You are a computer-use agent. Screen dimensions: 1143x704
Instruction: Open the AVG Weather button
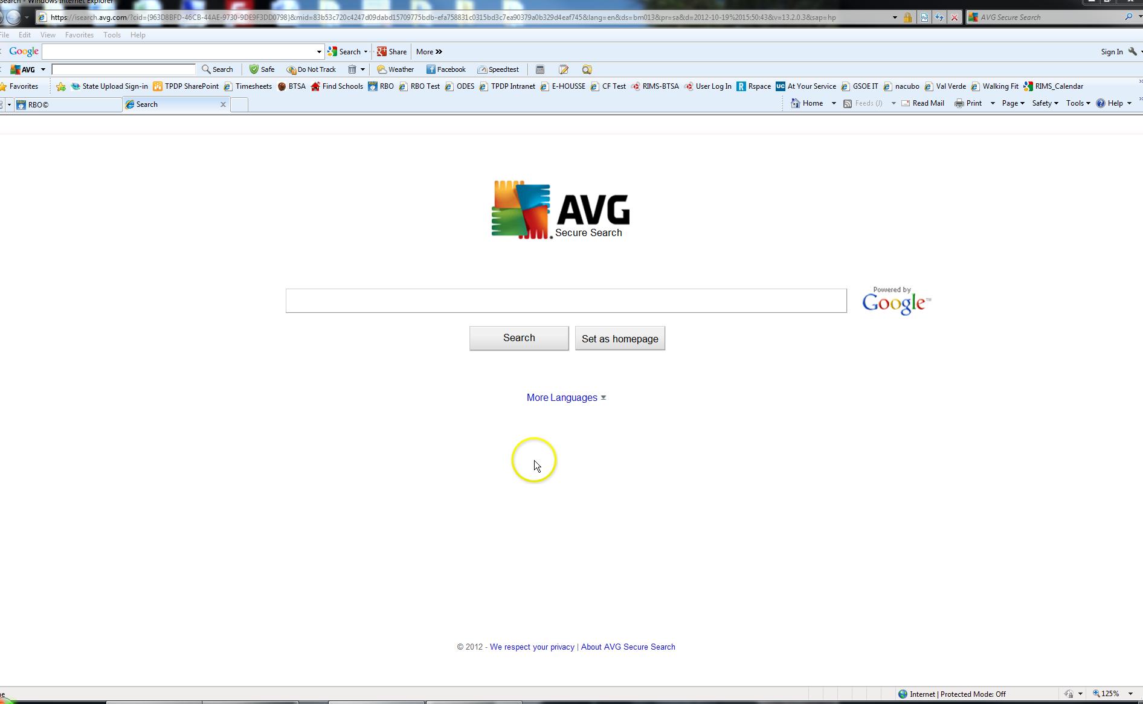[x=396, y=69]
